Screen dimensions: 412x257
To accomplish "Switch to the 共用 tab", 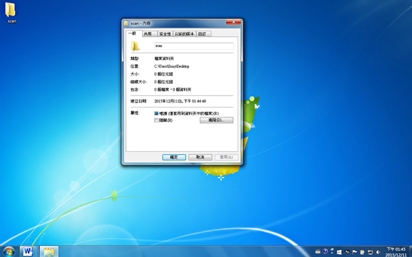I will [149, 34].
